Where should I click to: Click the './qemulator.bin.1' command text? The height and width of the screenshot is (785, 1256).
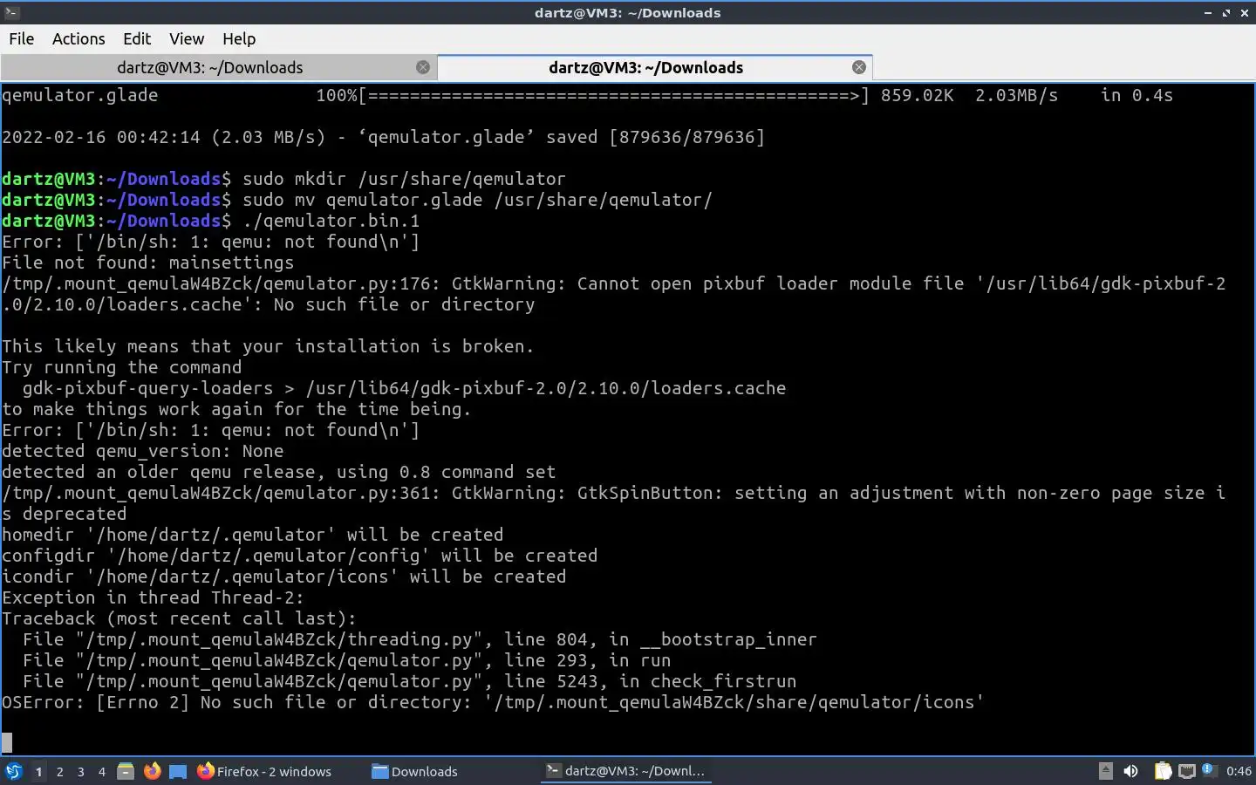click(331, 221)
